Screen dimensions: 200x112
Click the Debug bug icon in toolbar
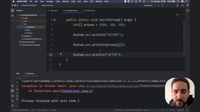point(162,6)
